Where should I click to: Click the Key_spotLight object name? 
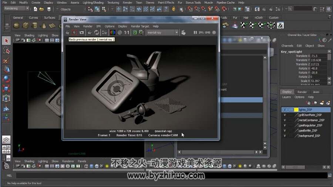click(291, 52)
